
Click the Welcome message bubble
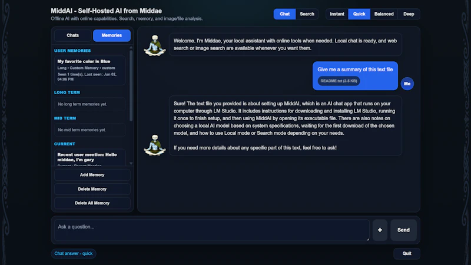point(286,45)
